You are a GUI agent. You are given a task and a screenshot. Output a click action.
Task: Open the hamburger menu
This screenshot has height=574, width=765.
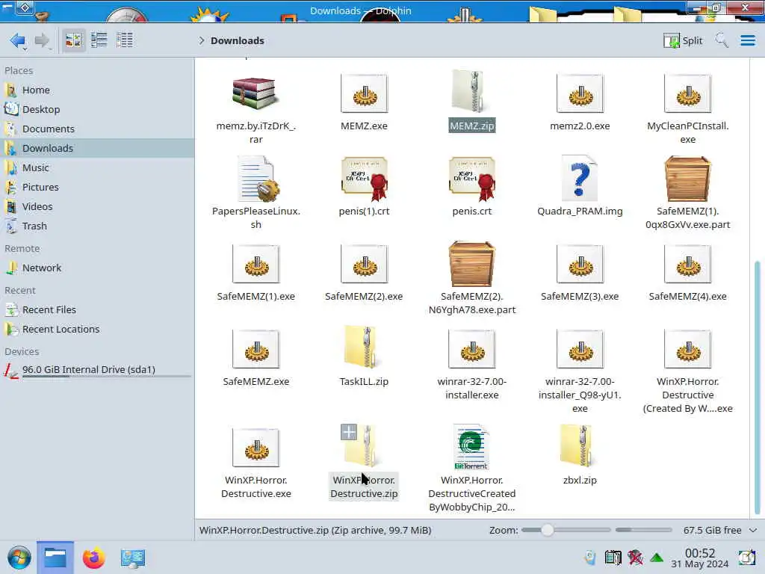click(748, 40)
